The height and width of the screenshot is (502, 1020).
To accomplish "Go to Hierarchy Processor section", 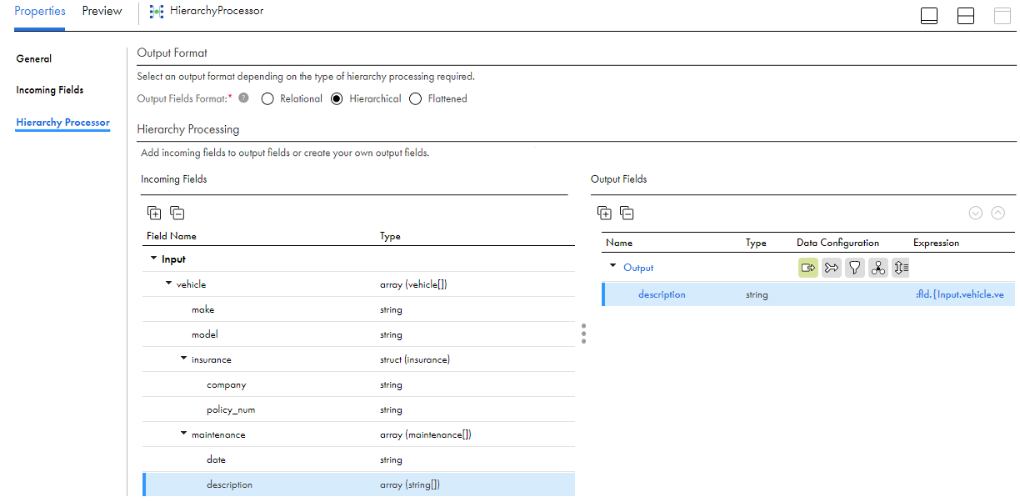I will (x=63, y=123).
